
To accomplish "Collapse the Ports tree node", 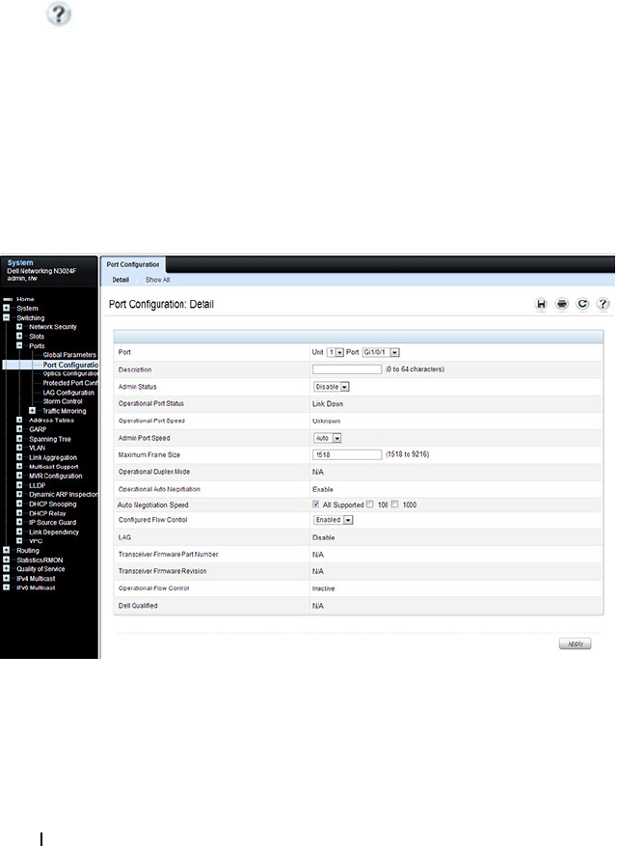I will coord(19,346).
